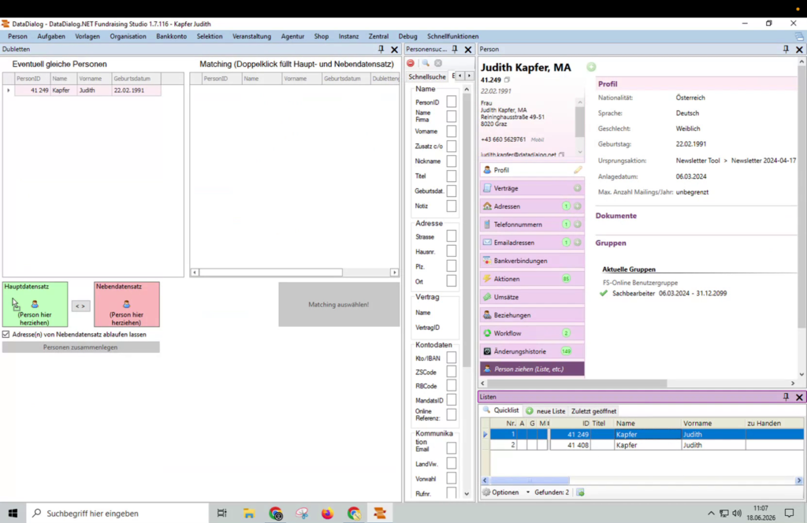Open the Selektion menu
The height and width of the screenshot is (523, 807).
click(x=210, y=36)
